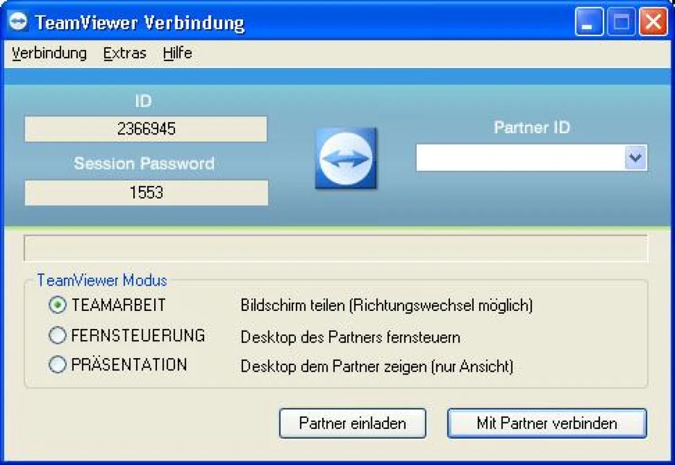Image resolution: width=675 pixels, height=465 pixels.
Task: Open the Hilfe menu
Action: click(x=177, y=53)
